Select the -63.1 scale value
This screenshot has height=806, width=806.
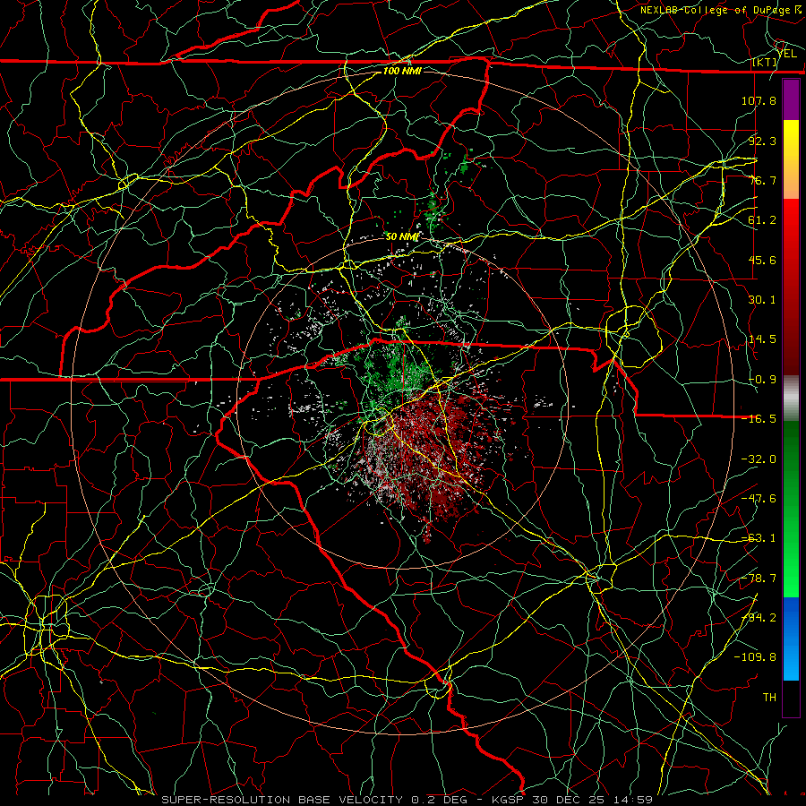click(x=759, y=538)
